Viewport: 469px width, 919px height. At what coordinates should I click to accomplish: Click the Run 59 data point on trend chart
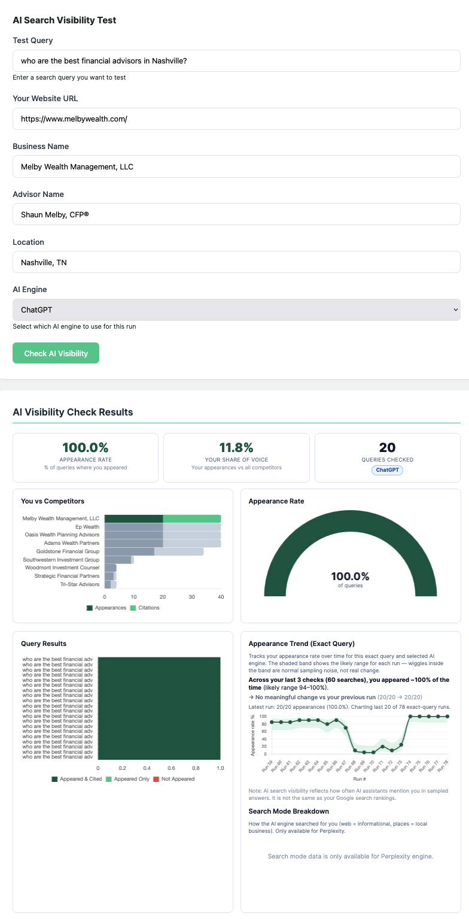pyautogui.click(x=272, y=722)
